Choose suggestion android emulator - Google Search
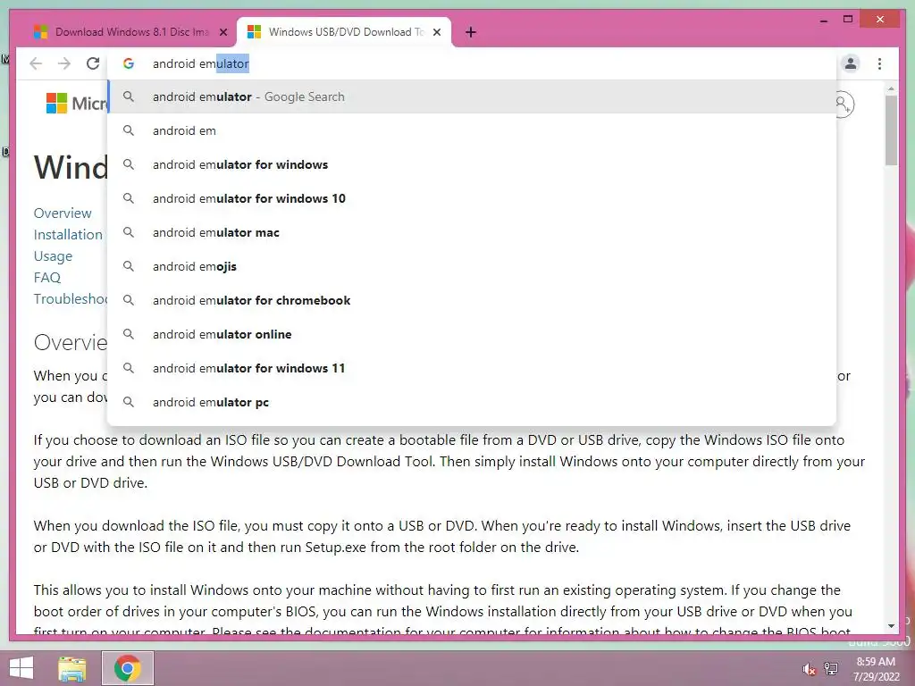Viewport: 915px width, 686px height. pyautogui.click(x=472, y=96)
